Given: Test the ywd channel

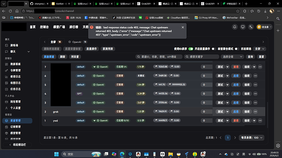Looking at the screenshot, I should point(220,120).
